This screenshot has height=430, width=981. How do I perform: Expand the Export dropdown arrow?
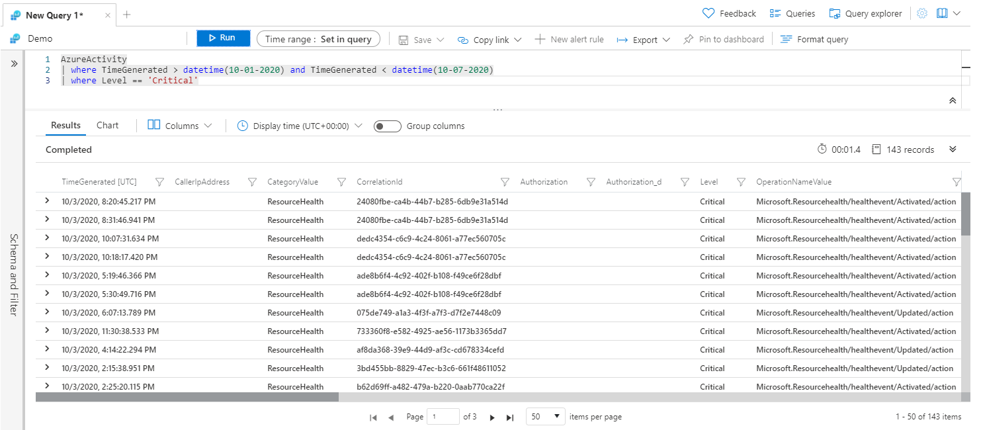666,40
